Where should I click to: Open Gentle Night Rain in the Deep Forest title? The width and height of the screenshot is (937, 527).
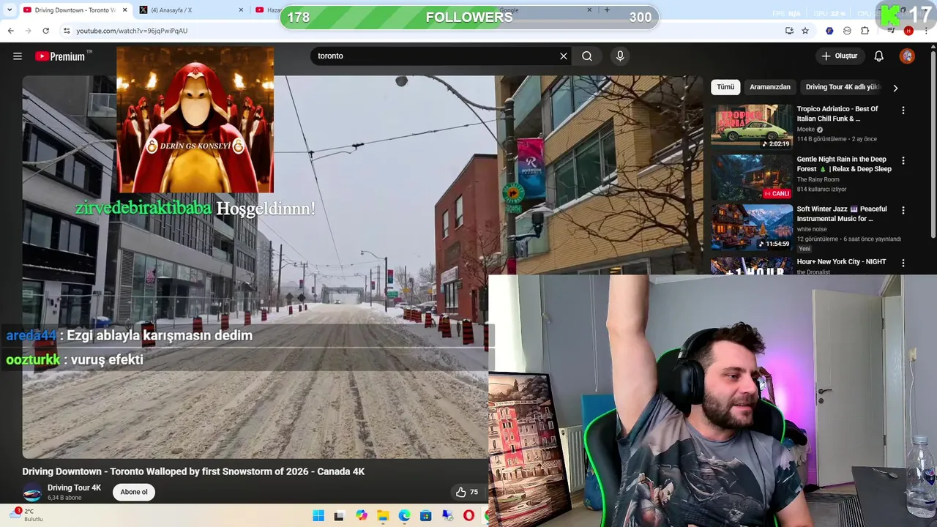tap(844, 164)
